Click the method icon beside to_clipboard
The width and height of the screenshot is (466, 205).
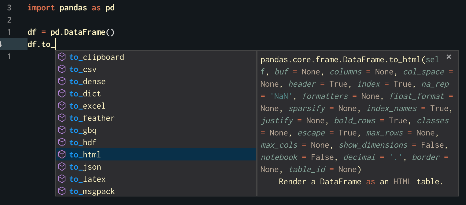click(x=62, y=57)
